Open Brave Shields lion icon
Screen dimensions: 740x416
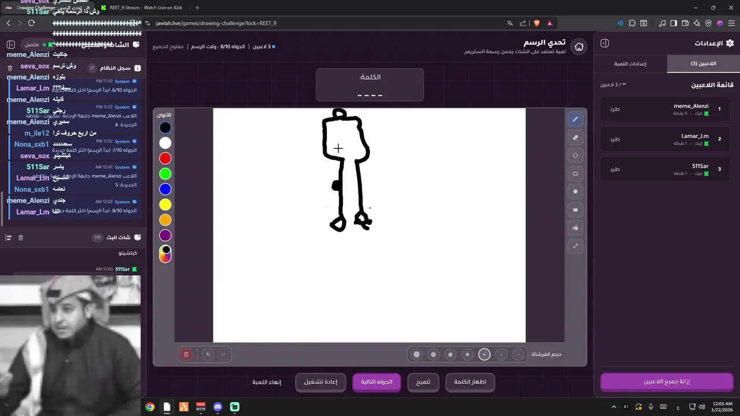[x=536, y=23]
